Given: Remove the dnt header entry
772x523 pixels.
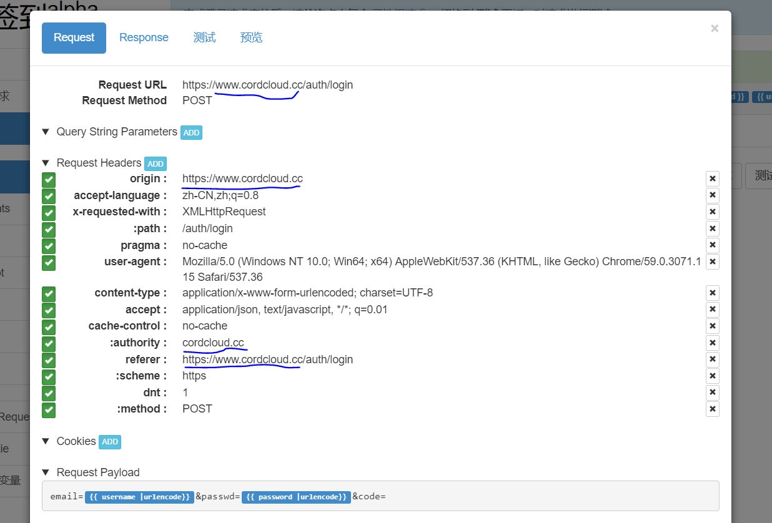Looking at the screenshot, I should pos(713,392).
